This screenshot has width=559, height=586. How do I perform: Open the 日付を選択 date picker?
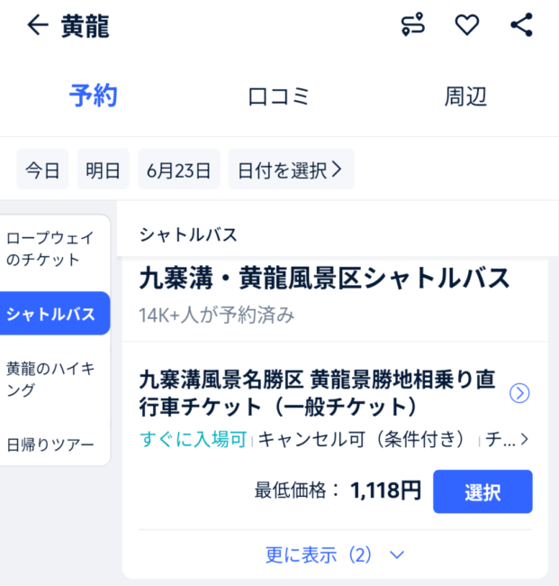(x=291, y=169)
